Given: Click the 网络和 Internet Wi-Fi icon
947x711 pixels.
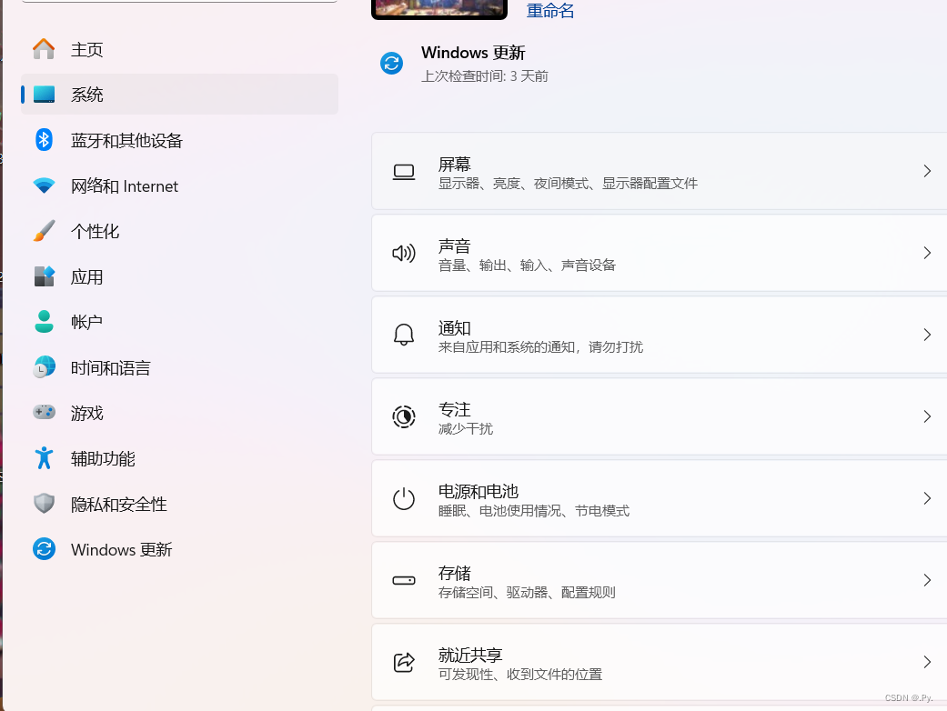Looking at the screenshot, I should tap(44, 185).
